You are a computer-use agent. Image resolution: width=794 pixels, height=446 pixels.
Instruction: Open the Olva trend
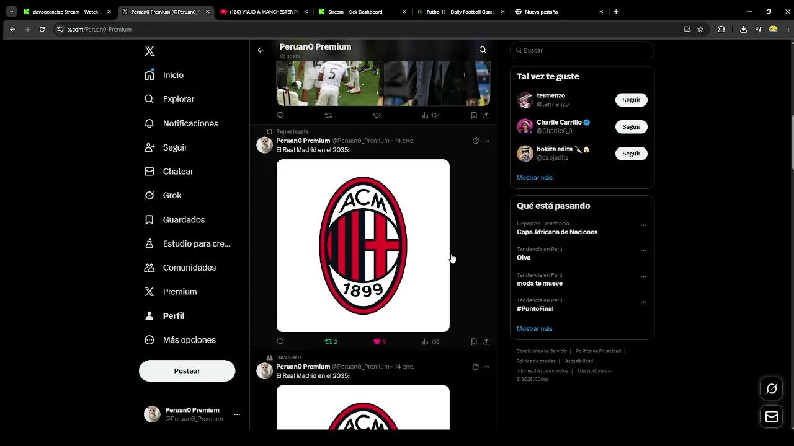coord(524,258)
